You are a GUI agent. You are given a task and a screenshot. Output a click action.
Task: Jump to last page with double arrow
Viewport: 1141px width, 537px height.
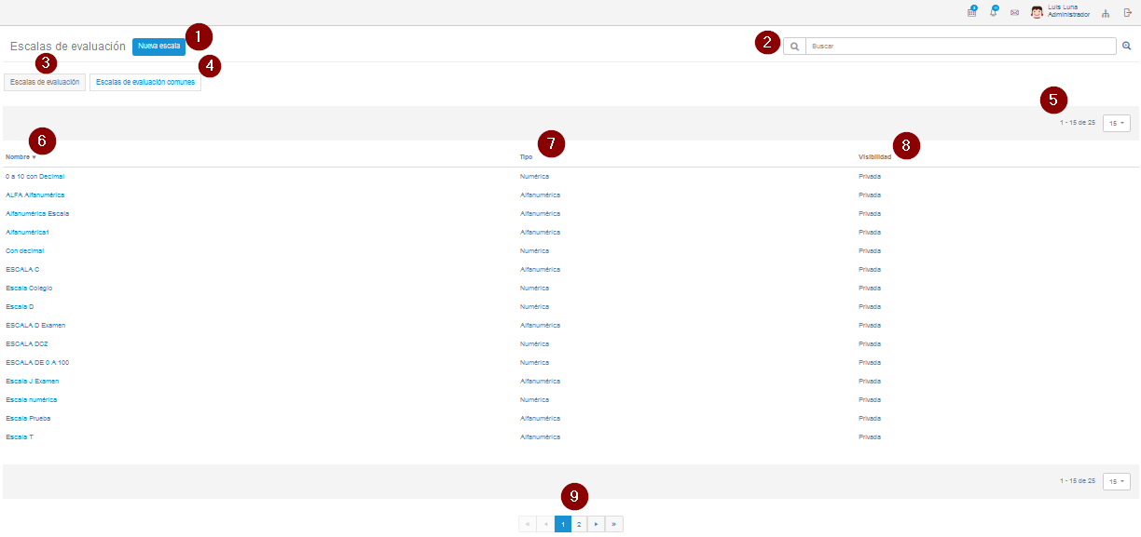614,524
